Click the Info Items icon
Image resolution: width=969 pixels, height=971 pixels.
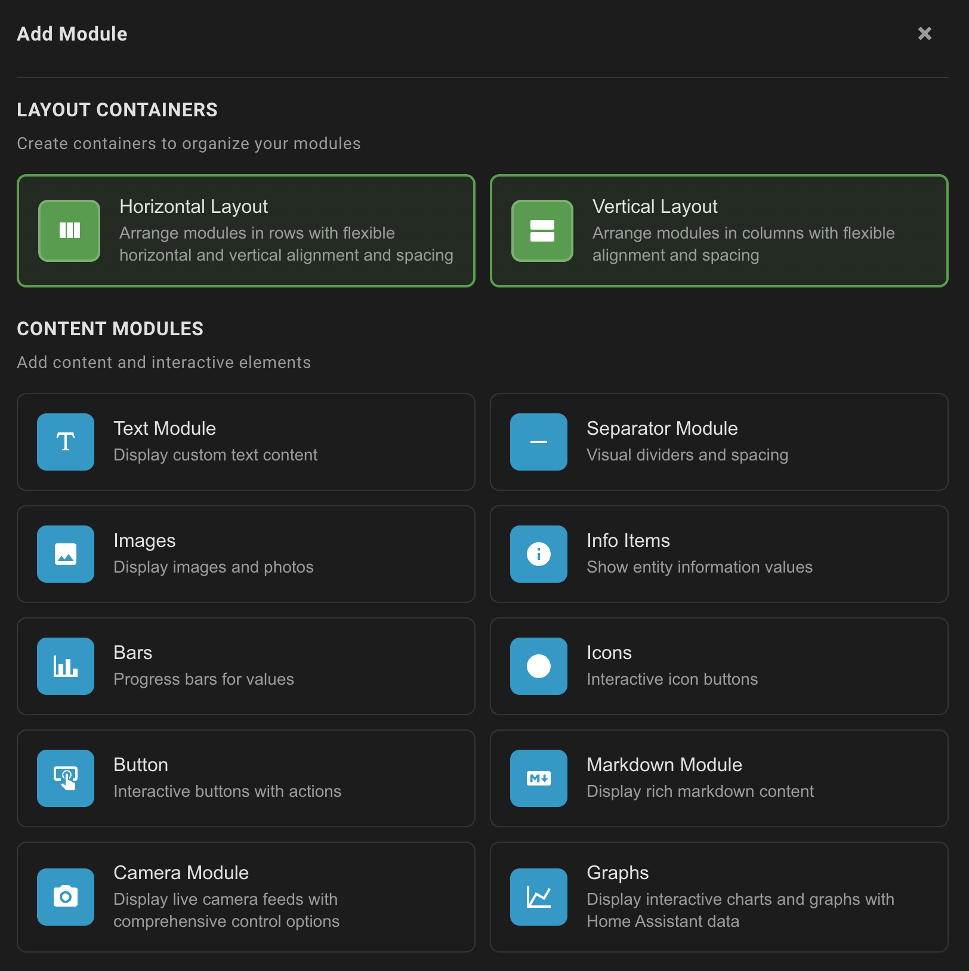[x=538, y=554]
